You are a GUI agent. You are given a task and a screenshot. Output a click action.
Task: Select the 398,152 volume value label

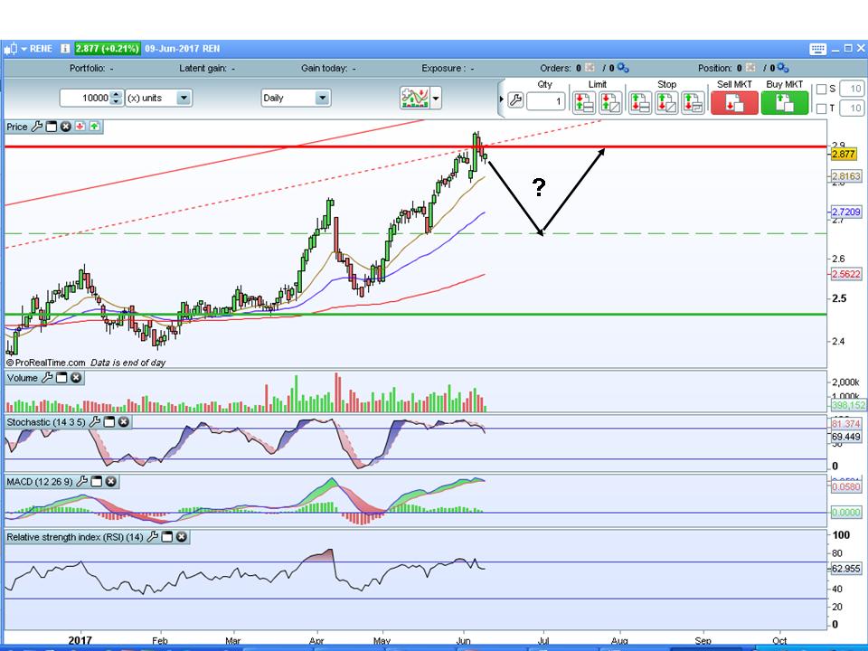pos(848,405)
